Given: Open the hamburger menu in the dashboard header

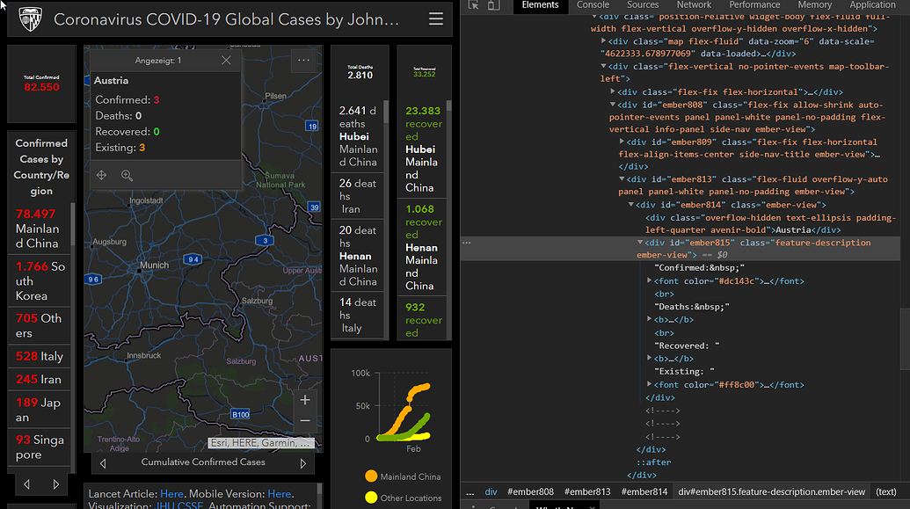Looking at the screenshot, I should tap(436, 19).
